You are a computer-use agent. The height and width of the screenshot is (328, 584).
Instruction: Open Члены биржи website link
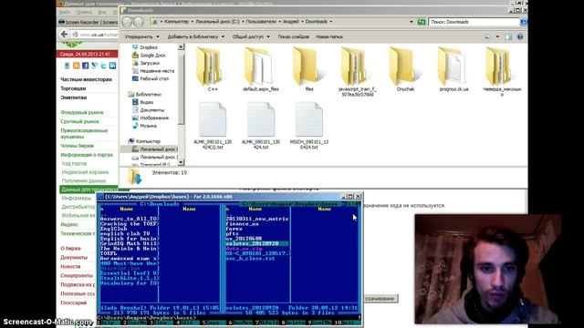(x=77, y=146)
